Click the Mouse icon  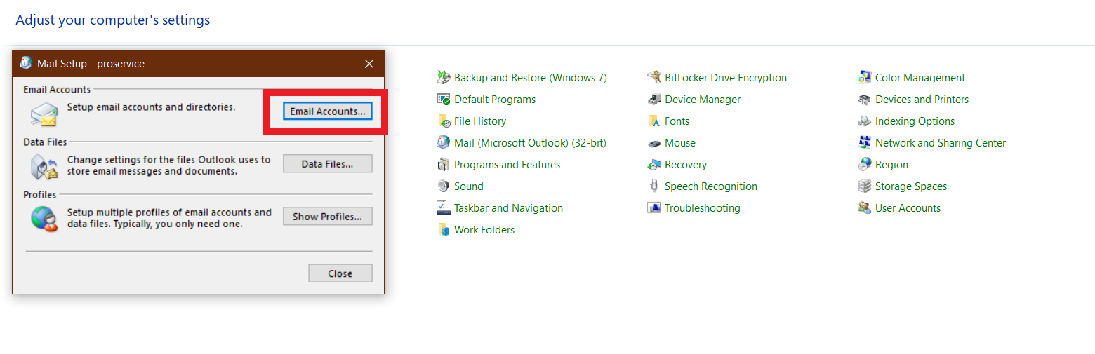tap(653, 142)
